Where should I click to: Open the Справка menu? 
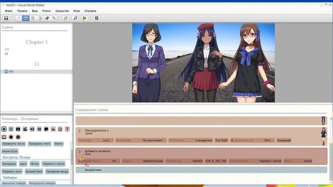tap(90, 11)
